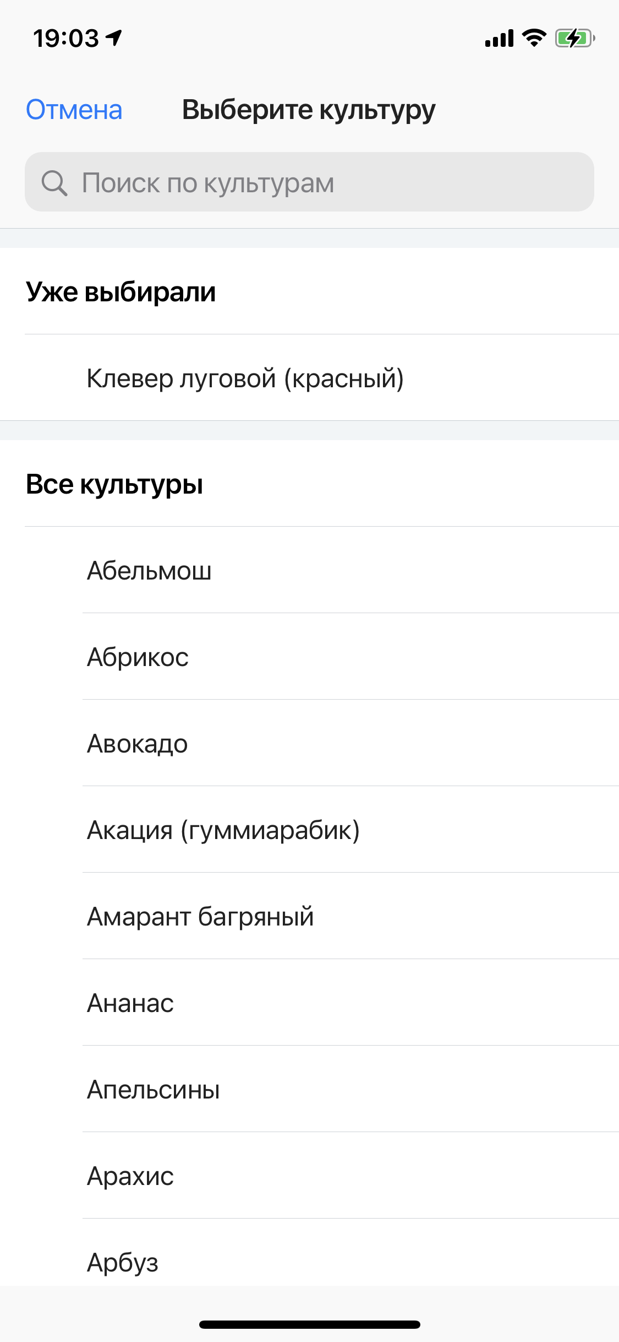The width and height of the screenshot is (619, 1342).
Task: Select Апельсины from the list
Action: pyautogui.click(x=309, y=1089)
